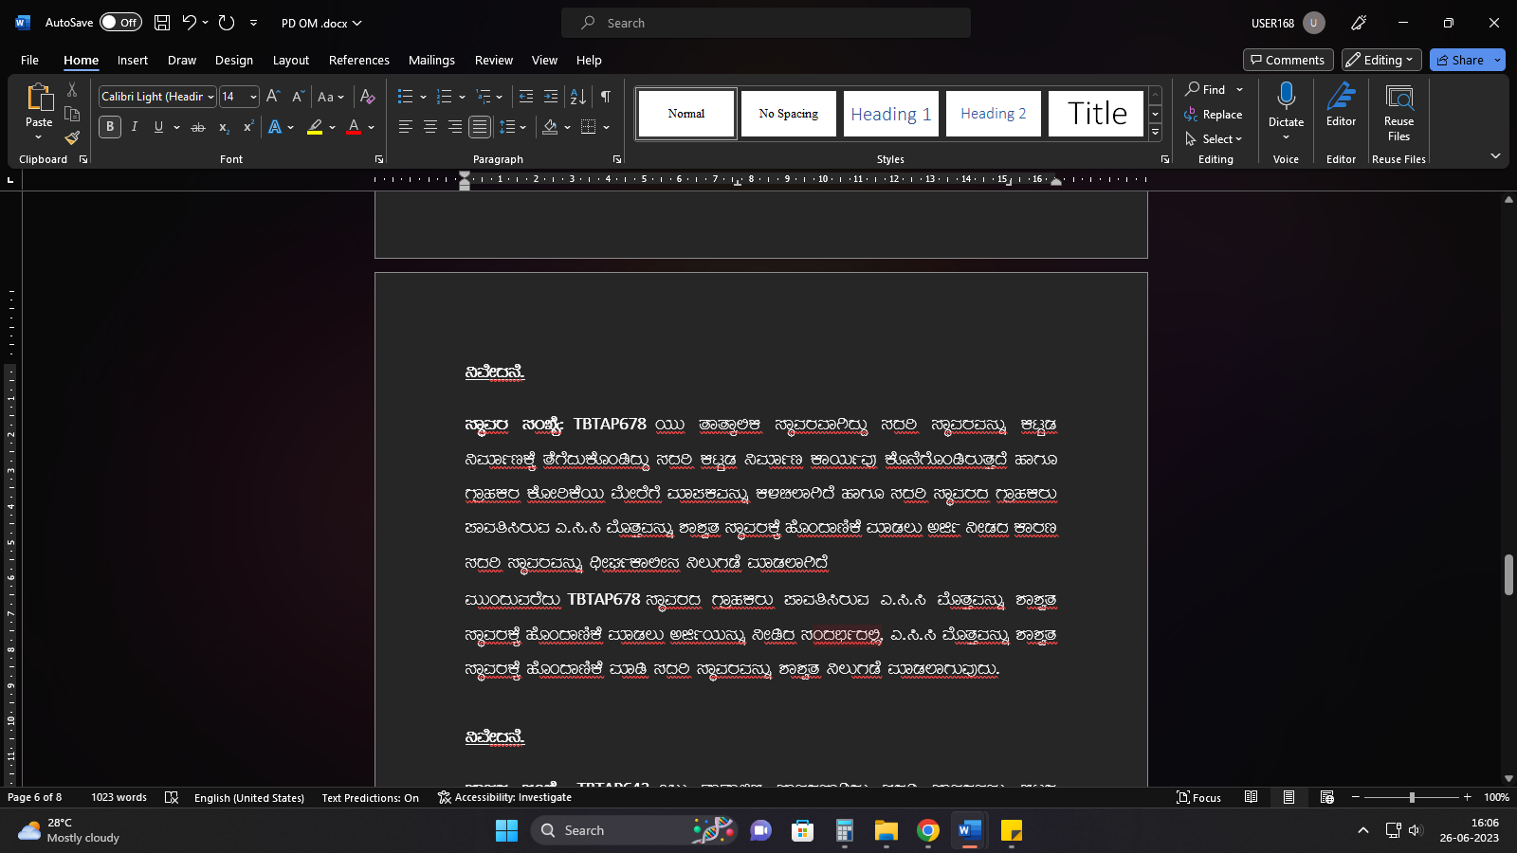Apply the Title style
Image resolution: width=1517 pixels, height=853 pixels.
[x=1096, y=114]
